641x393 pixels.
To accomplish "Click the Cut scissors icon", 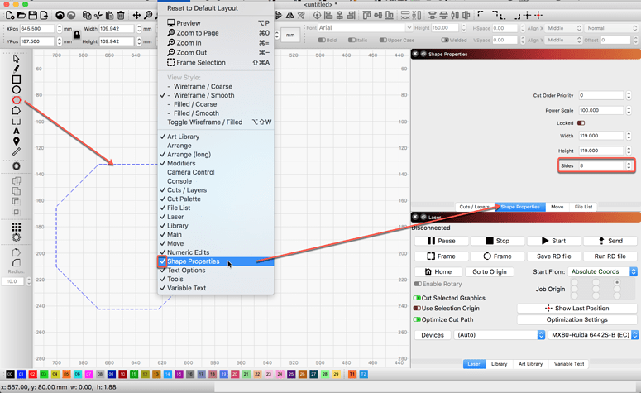I will point(98,16).
